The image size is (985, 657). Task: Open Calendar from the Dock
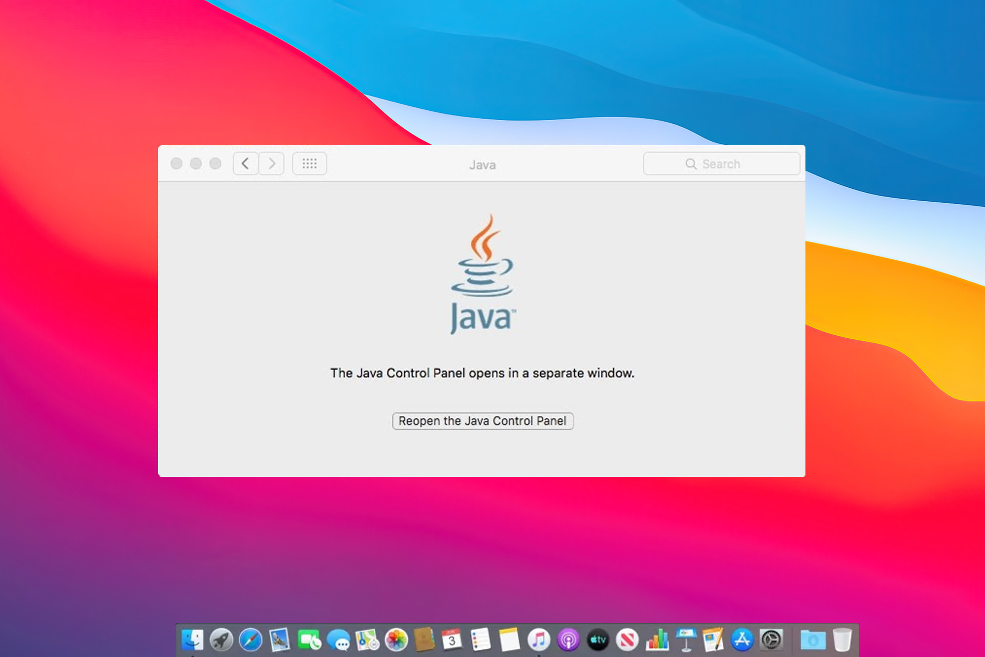click(x=450, y=641)
